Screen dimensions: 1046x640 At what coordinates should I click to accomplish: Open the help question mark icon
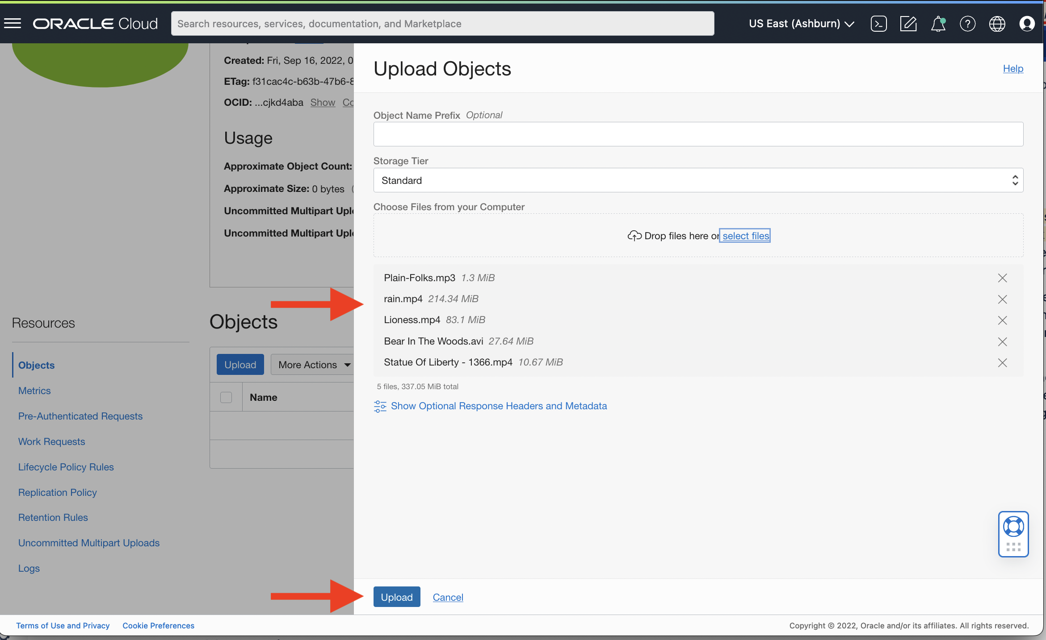(967, 24)
